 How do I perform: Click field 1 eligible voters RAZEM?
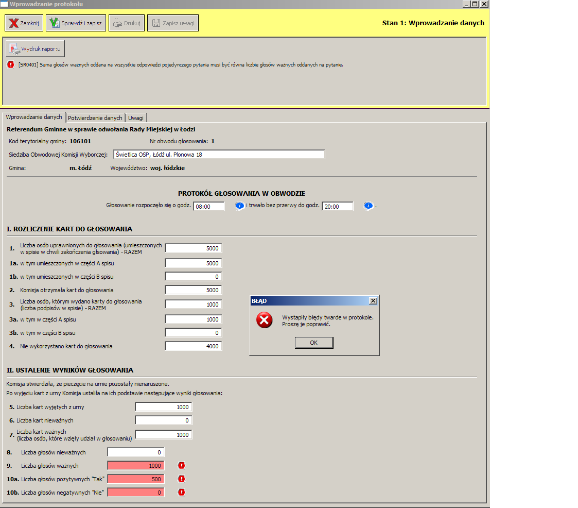[x=193, y=248]
